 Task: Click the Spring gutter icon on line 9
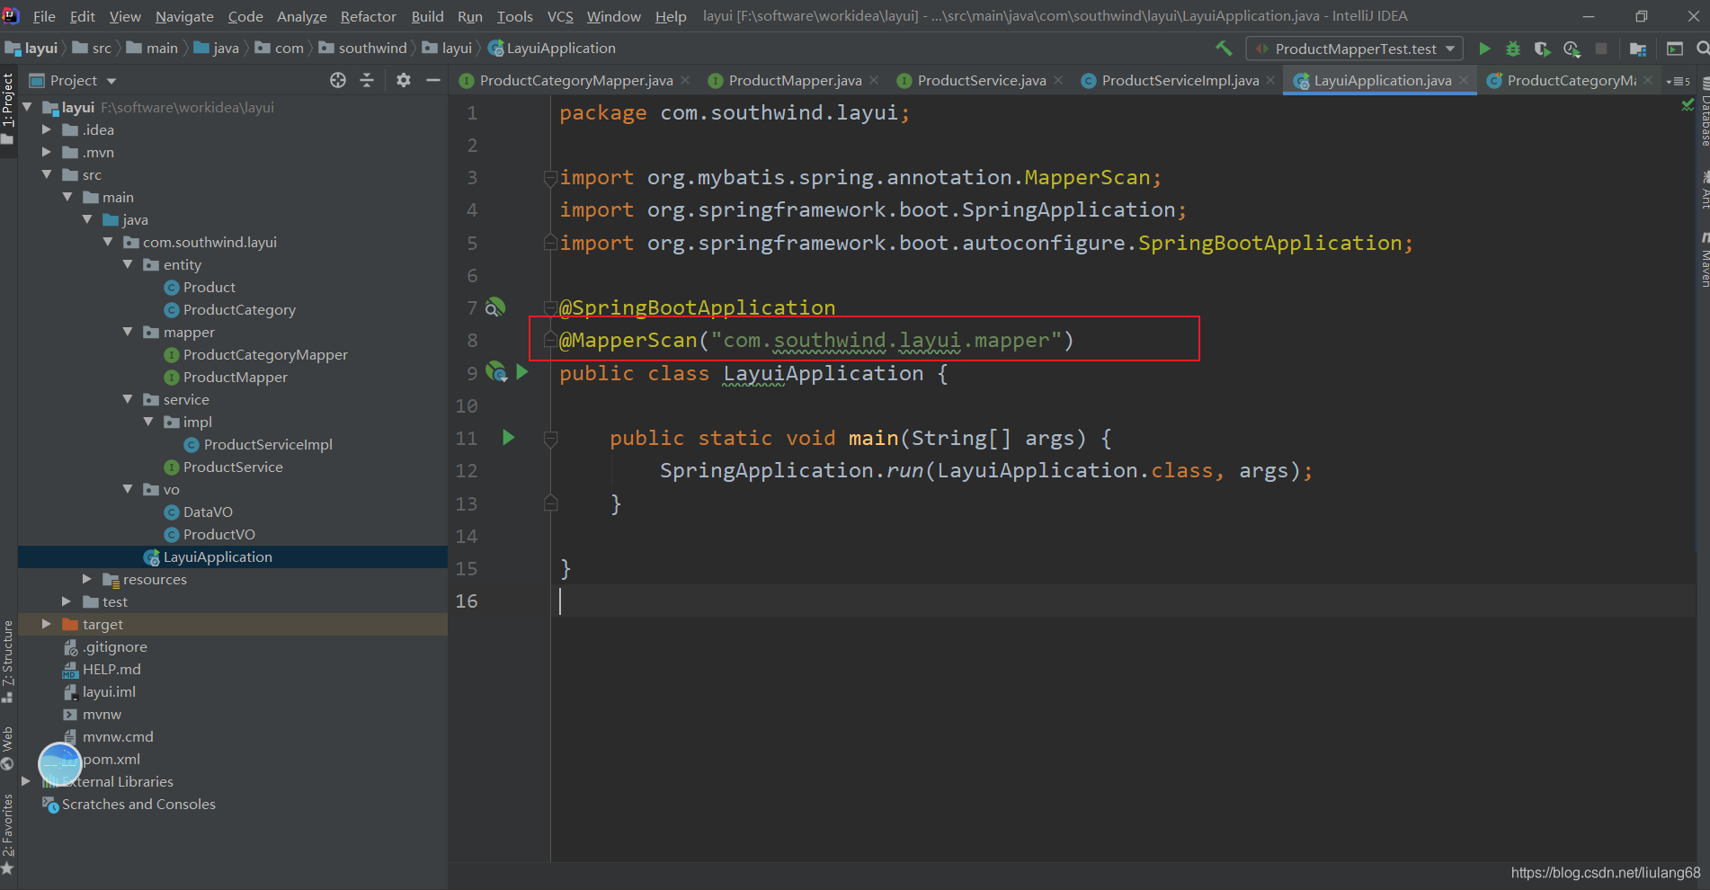tap(496, 371)
